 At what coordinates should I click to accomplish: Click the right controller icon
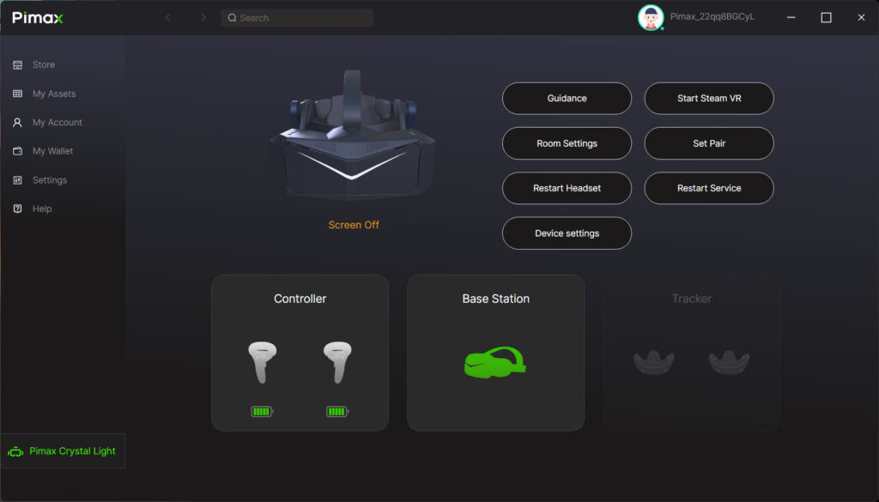337,362
